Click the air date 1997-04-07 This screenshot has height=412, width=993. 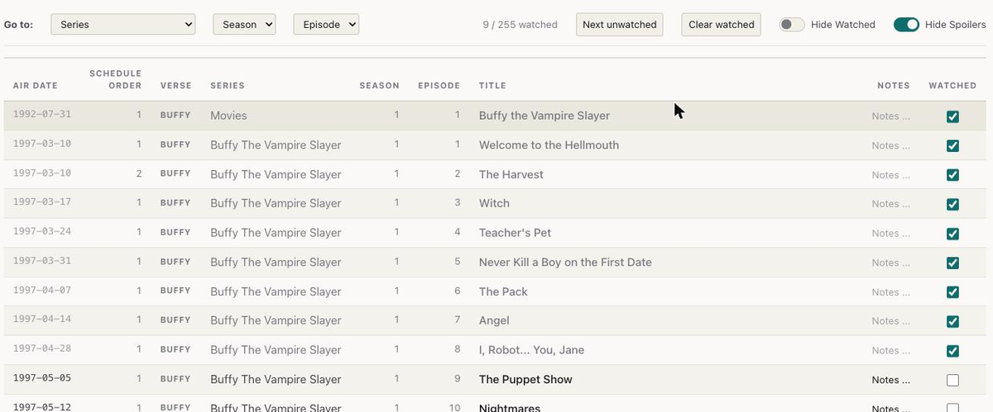[42, 290]
